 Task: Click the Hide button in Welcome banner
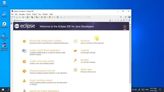coord(125,27)
